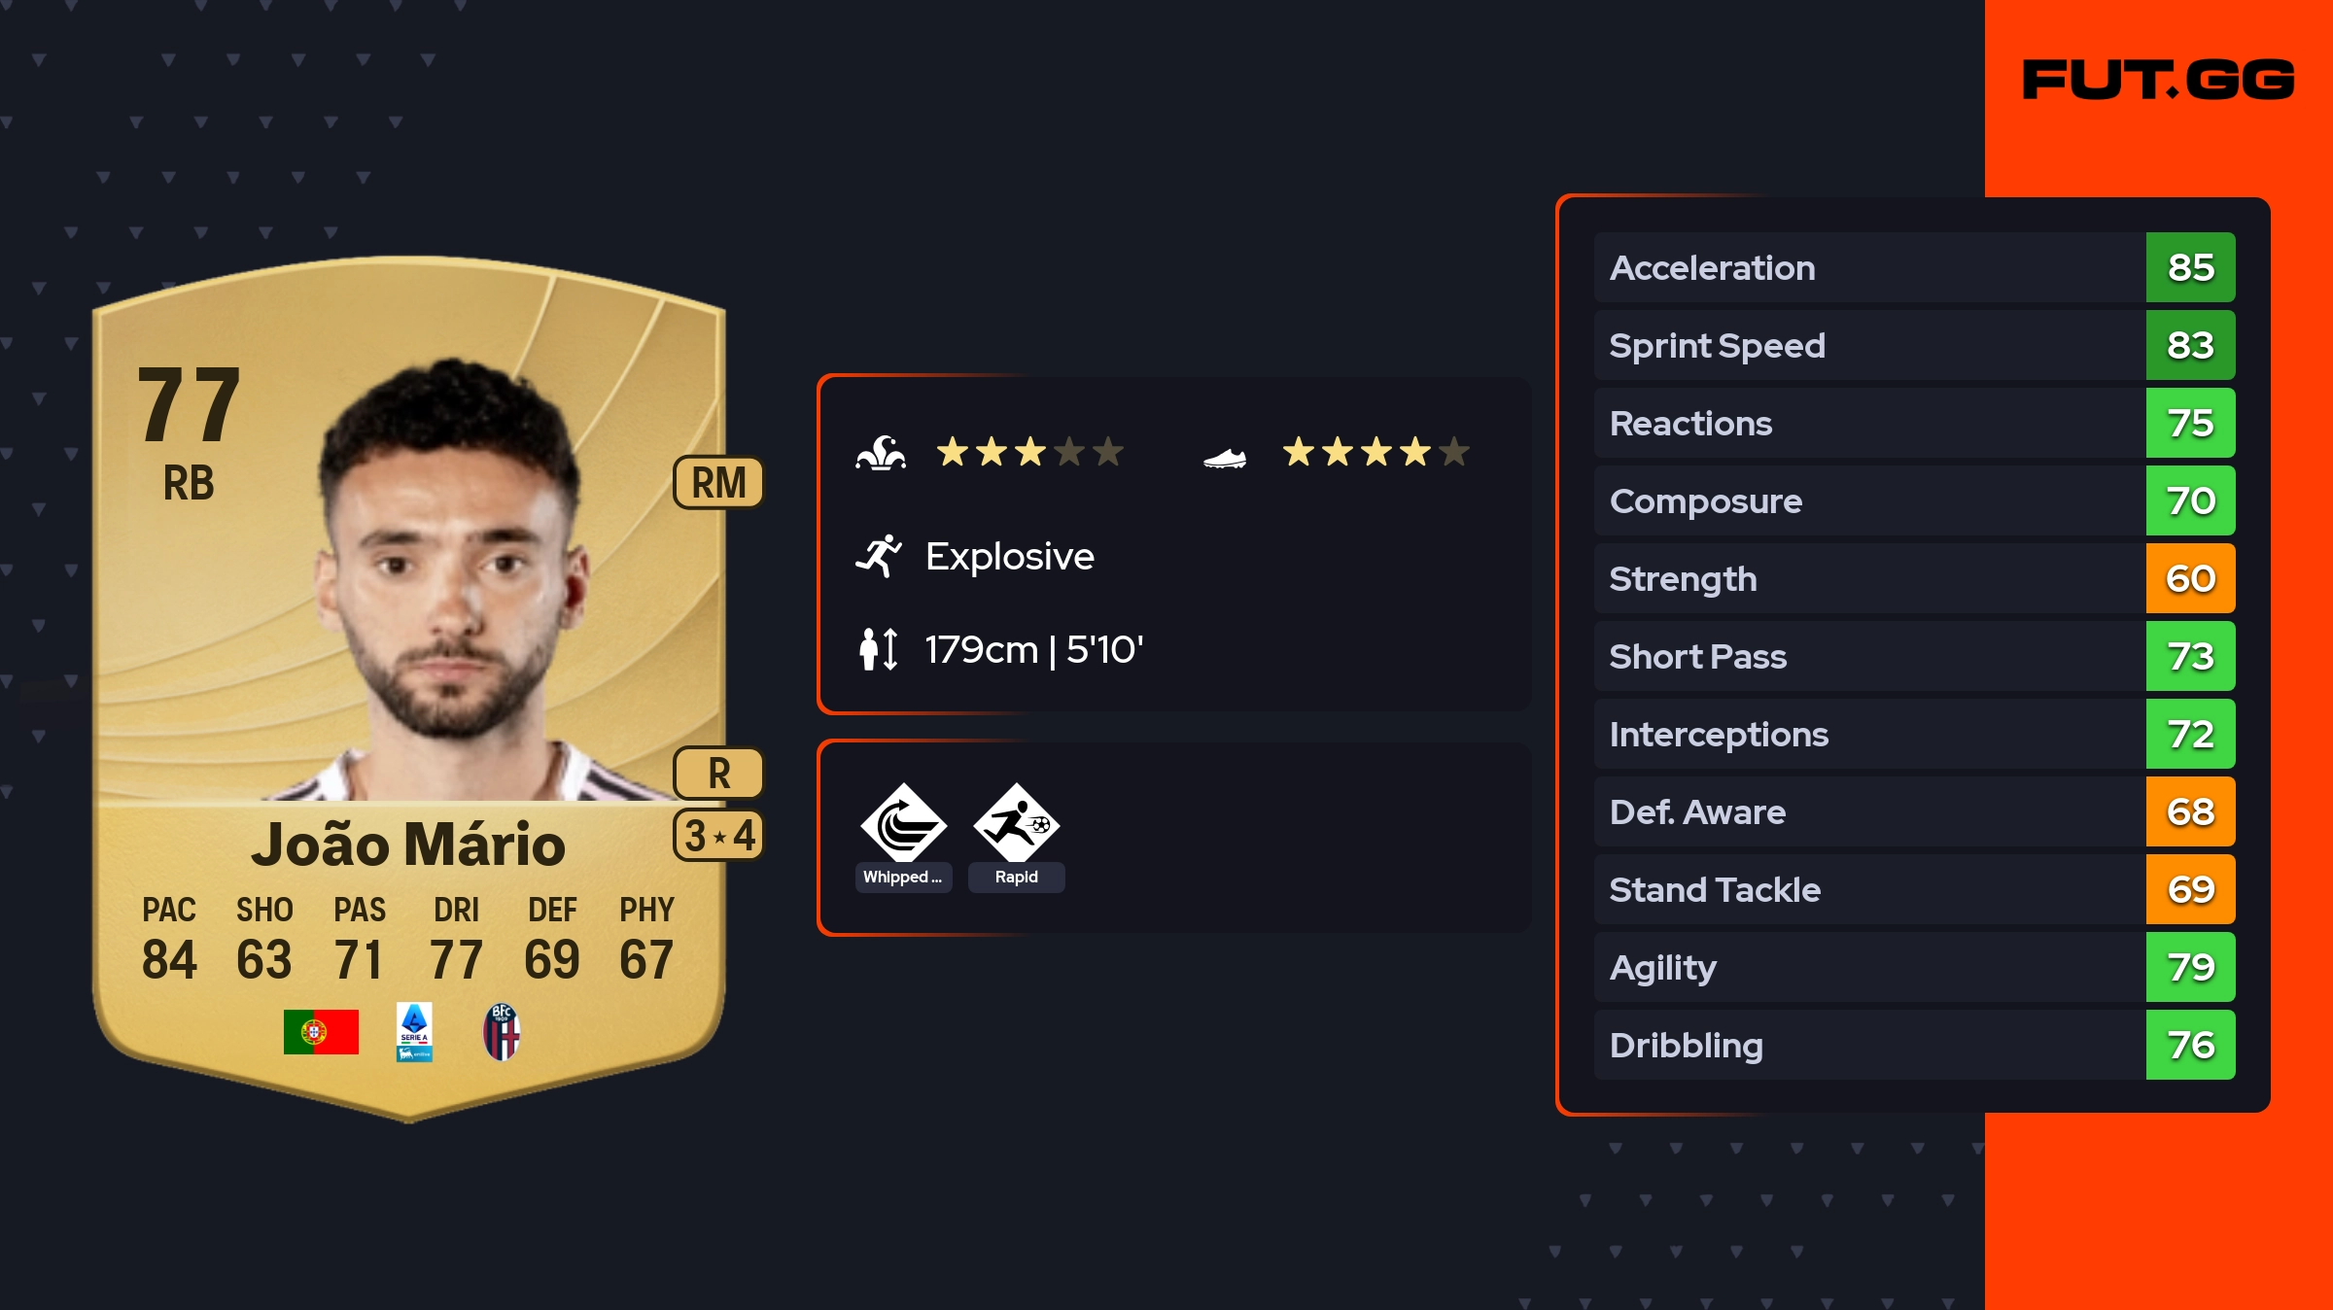Screen dimensions: 2333x1310
Task: Click the weak foot boot icon
Action: coord(1225,457)
